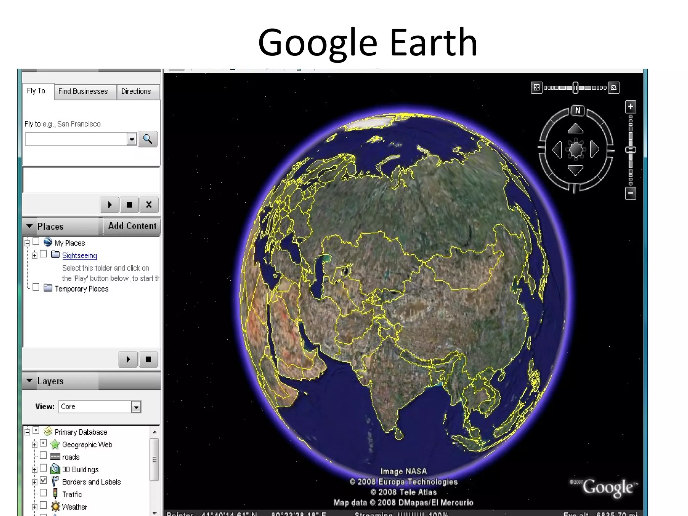
Task: Toggle the Temporary Places checkbox
Action: 36,287
